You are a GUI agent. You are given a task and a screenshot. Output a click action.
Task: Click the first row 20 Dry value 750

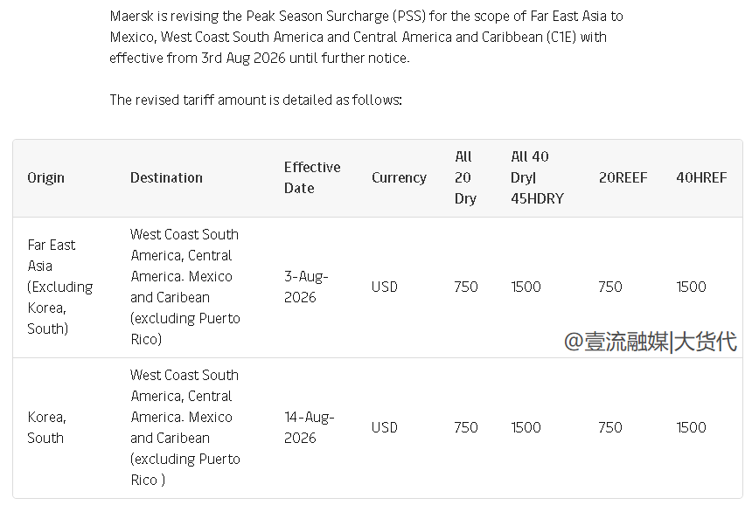pyautogui.click(x=466, y=287)
